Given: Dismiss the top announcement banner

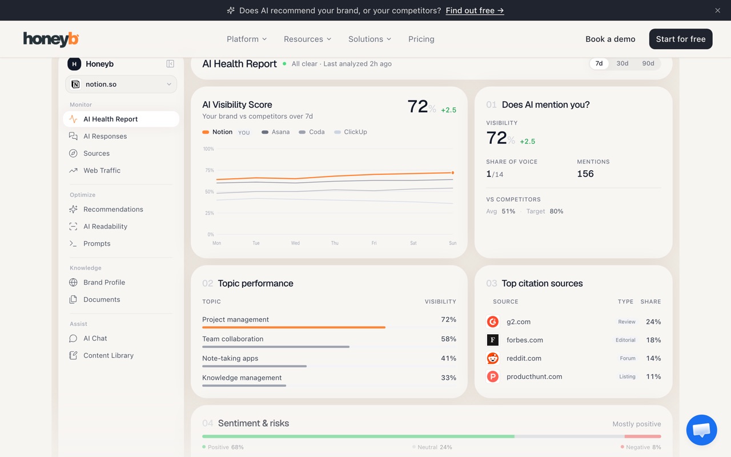Looking at the screenshot, I should (718, 10).
